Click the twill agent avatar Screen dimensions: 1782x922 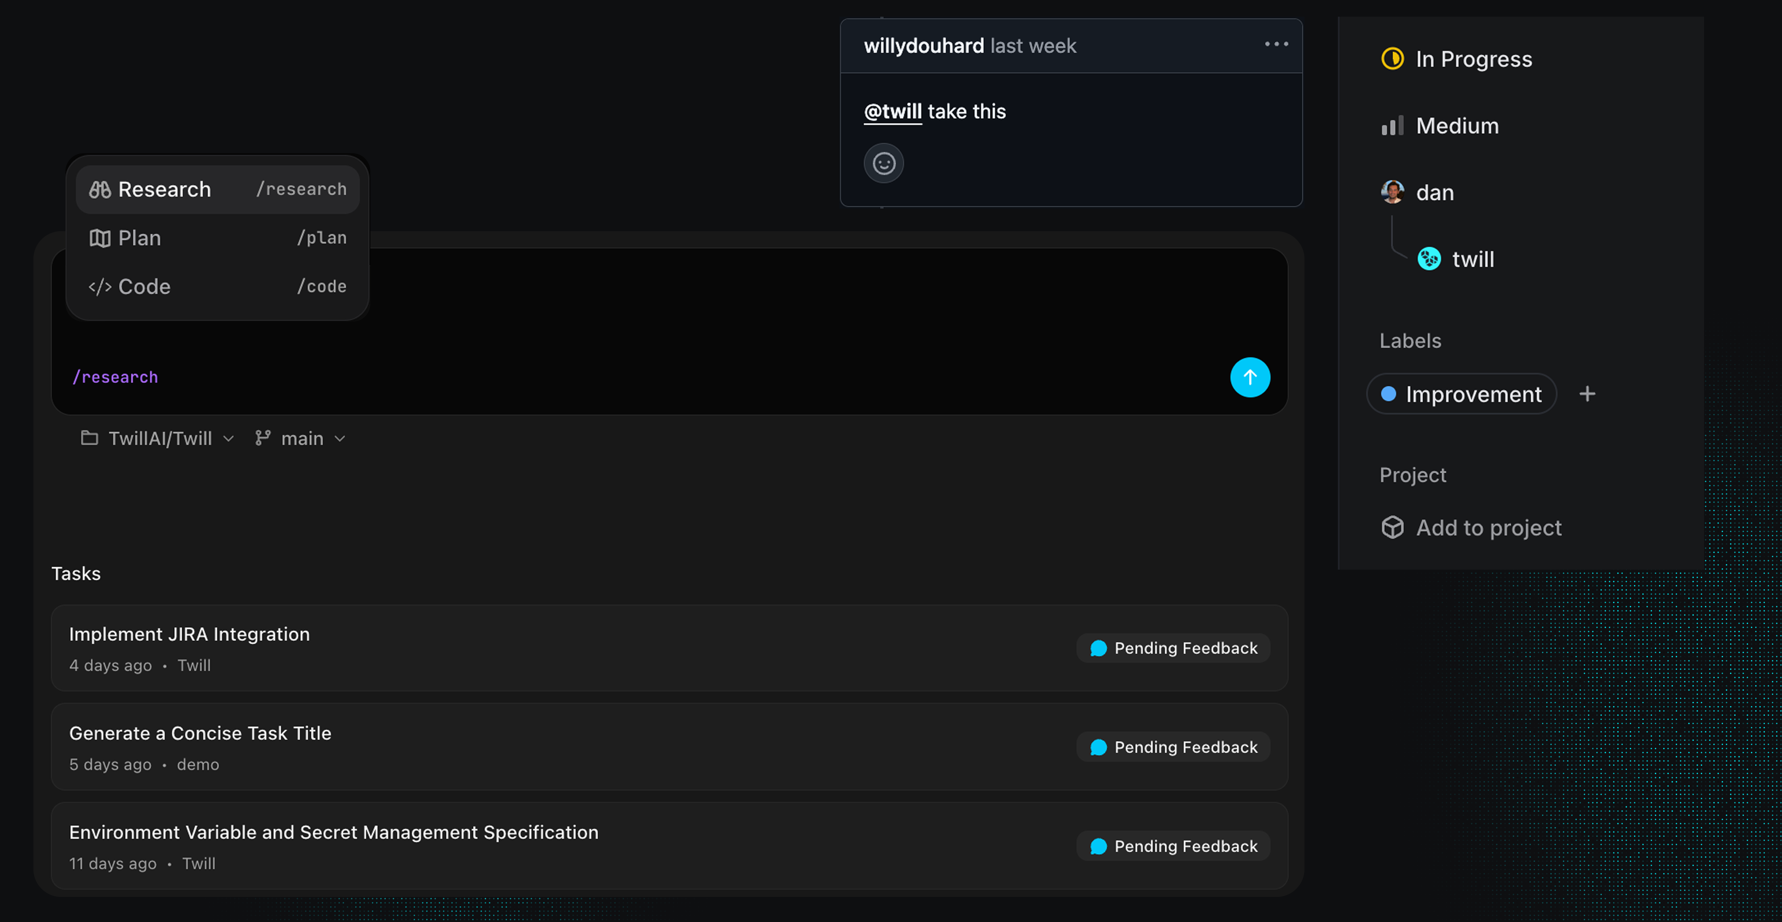1428,259
